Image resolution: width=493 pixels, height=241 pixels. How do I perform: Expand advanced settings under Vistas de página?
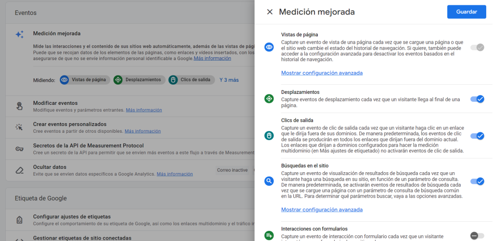[x=322, y=73]
